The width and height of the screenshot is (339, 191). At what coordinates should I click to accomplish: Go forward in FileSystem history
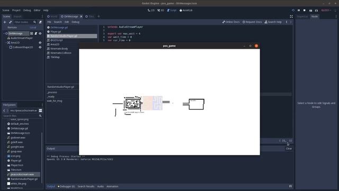pos(7,110)
